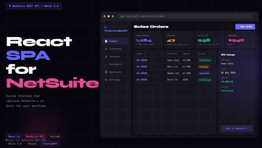
Task: Click the React.js tag
Action: [x=14, y=136]
